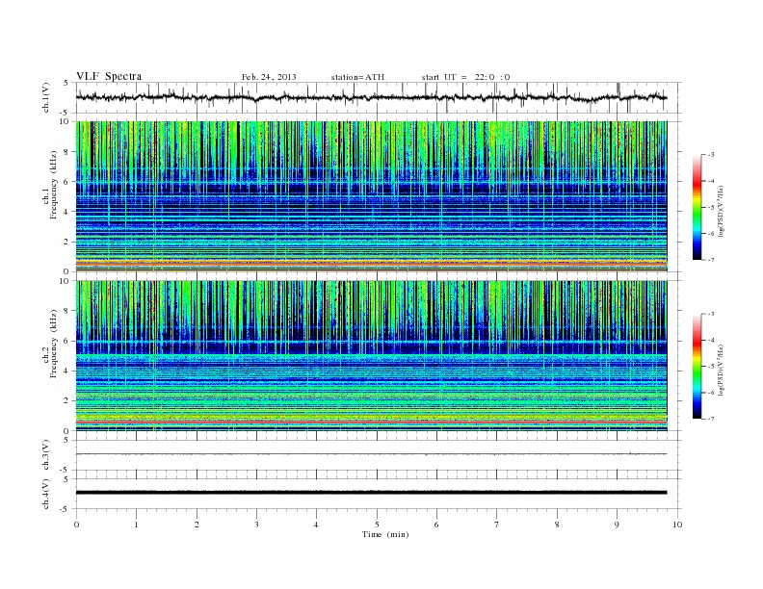The height and width of the screenshot is (589, 763).
Task: Click the "-3" tick on lower colorbar
Action: click(711, 314)
